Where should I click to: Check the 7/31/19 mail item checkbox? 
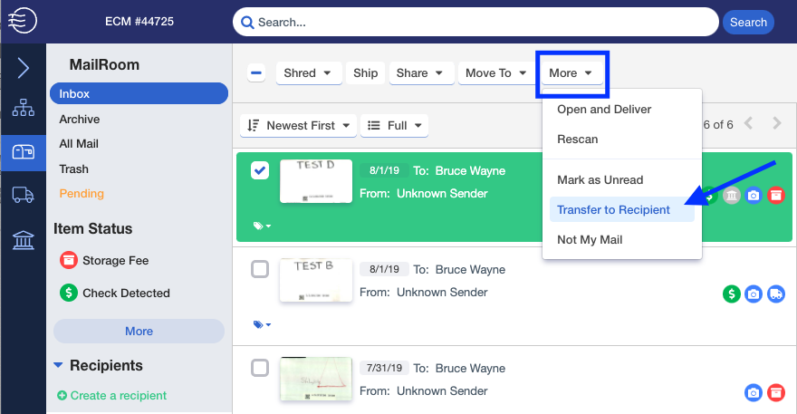(x=260, y=367)
